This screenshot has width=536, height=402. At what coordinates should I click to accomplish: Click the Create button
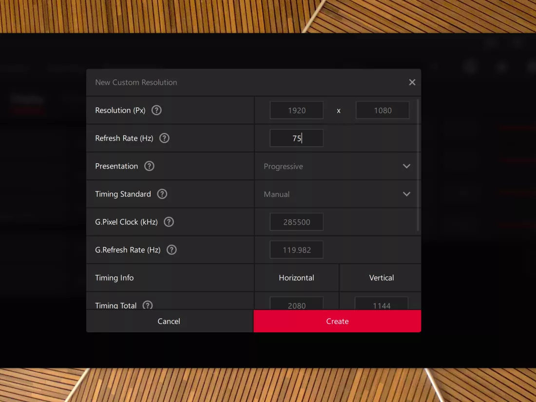point(337,321)
